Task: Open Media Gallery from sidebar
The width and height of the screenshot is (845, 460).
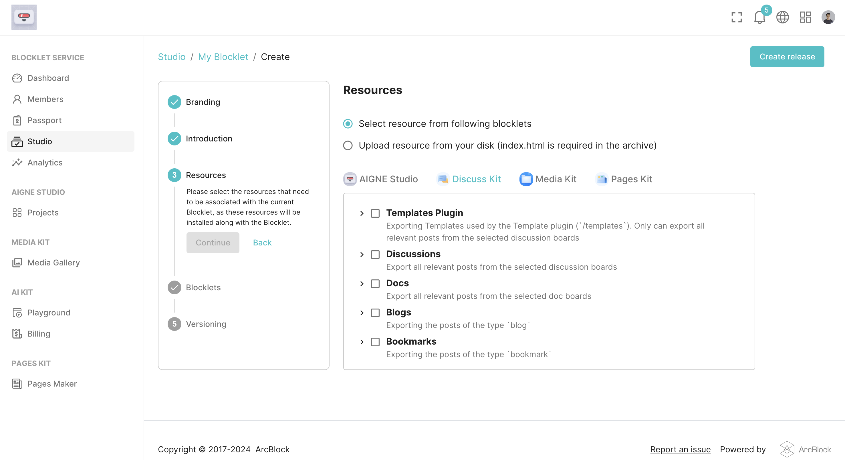Action: coord(53,263)
